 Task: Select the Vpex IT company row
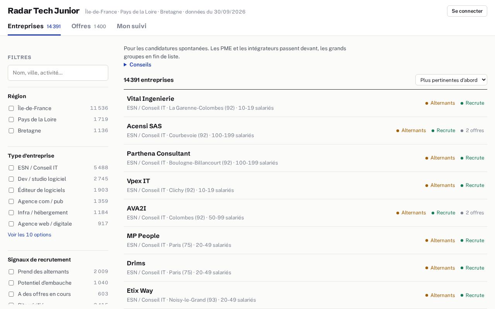(306, 185)
